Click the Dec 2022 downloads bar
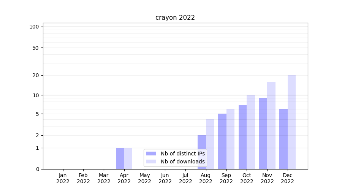Screen dimensions: 342x190 click(291, 122)
